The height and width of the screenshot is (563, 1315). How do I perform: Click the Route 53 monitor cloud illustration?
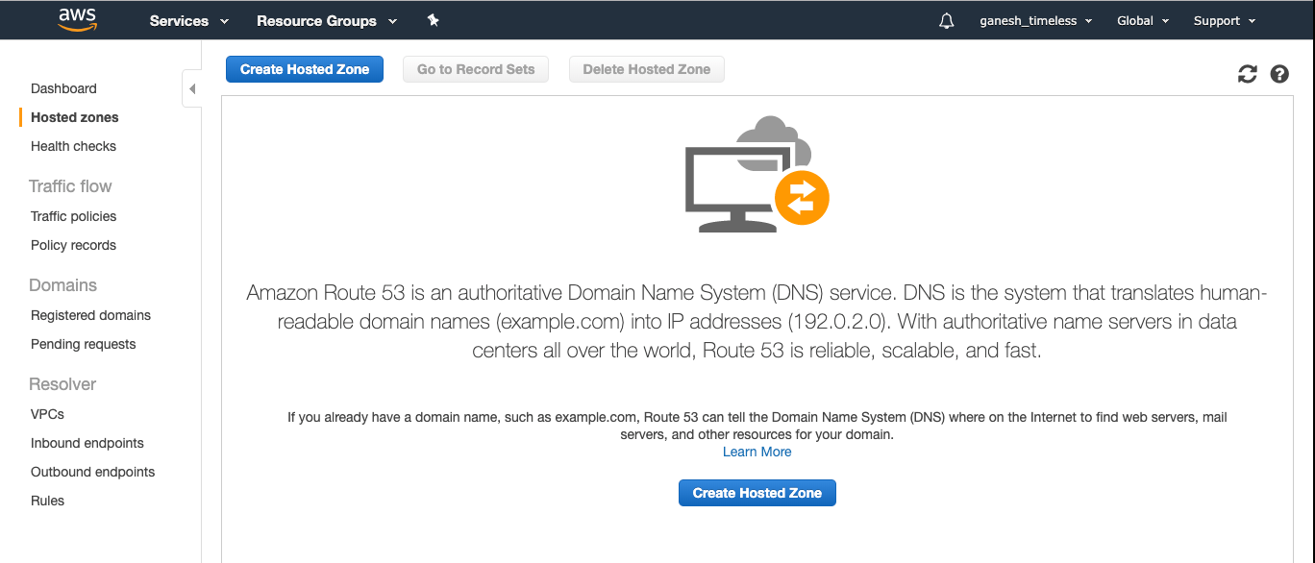[x=757, y=174]
